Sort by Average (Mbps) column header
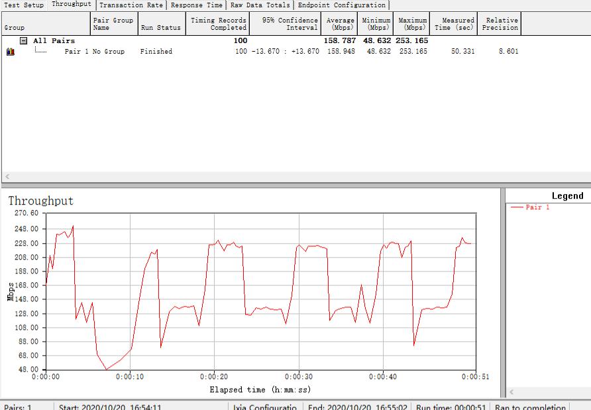The image size is (591, 410). click(x=340, y=24)
